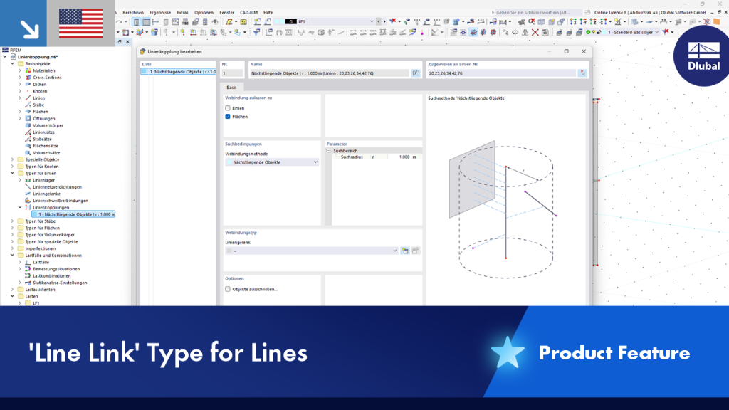Uncheck the Flächen checkbox
This screenshot has width=729, height=410.
[228, 117]
